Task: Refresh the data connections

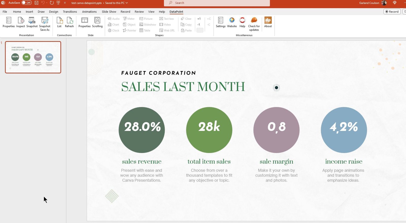Action: coord(69,22)
